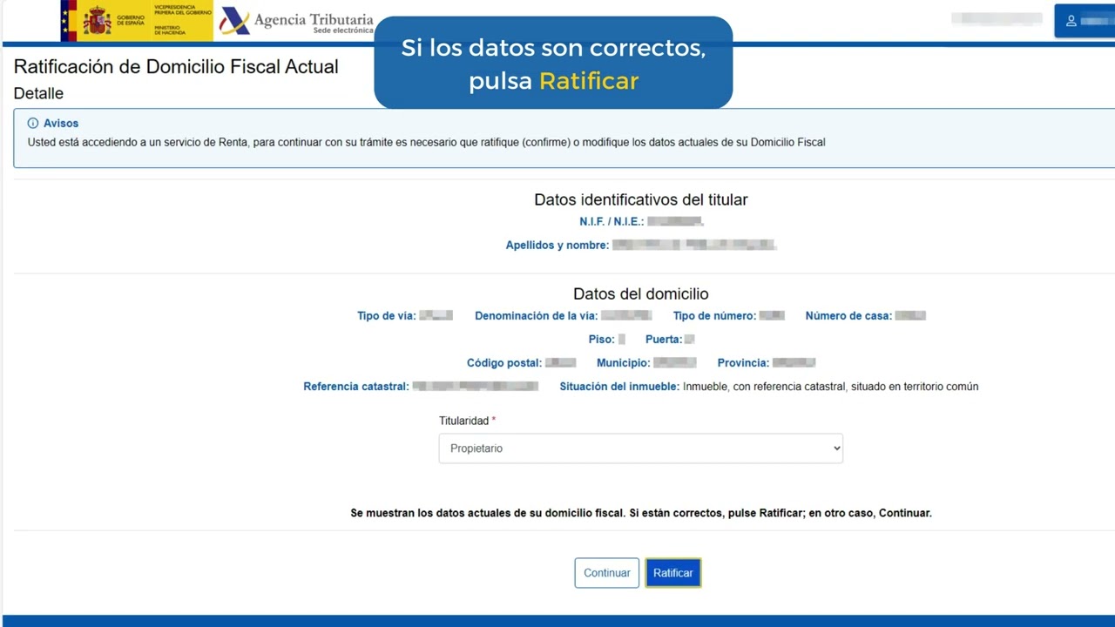The width and height of the screenshot is (1115, 627).
Task: Click the info icon next to Avisos
Action: (32, 123)
